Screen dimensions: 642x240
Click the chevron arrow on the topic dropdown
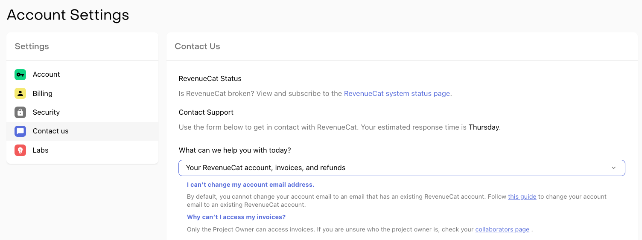(613, 168)
